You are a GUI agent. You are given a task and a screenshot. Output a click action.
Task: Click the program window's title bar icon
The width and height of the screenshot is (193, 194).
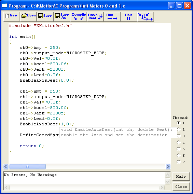[x=4, y=5]
